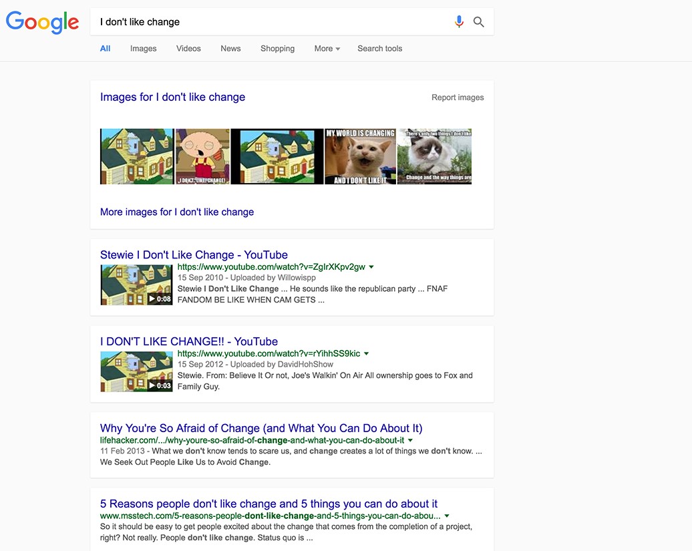The image size is (692, 551).
Task: Click '15 Sep 2010 - Uploaded by Willowispp' text
Action: click(x=246, y=277)
